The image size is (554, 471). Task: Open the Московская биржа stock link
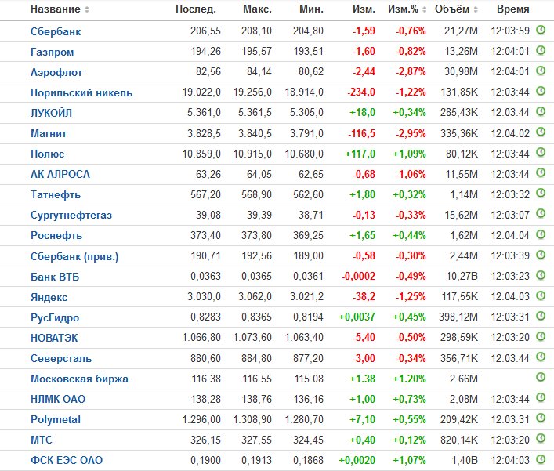point(79,379)
